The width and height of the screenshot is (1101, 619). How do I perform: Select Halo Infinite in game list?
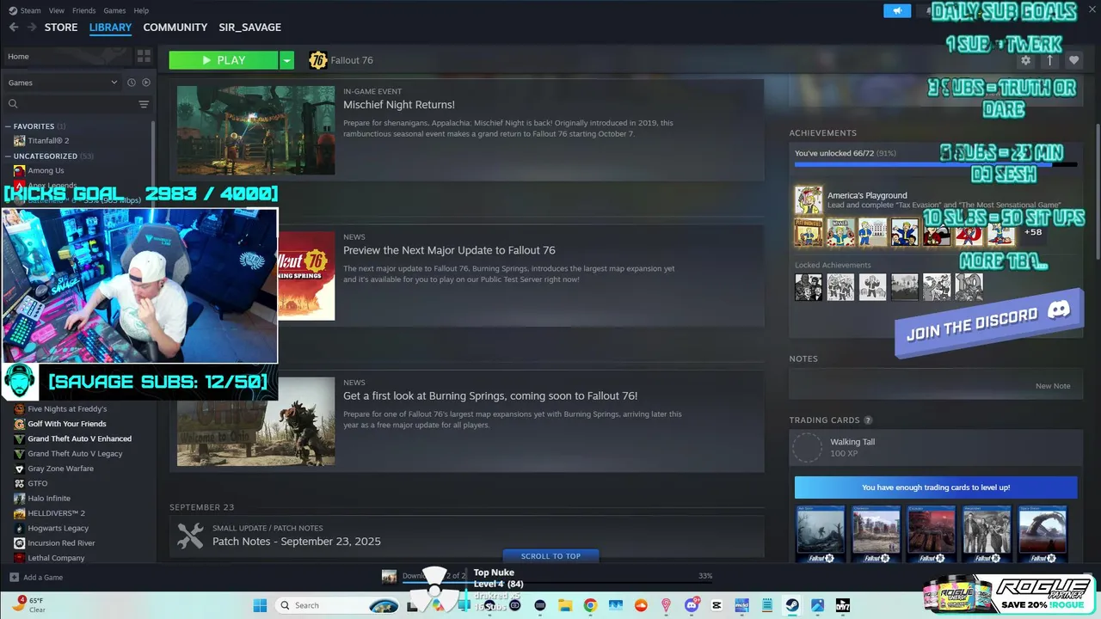tap(49, 499)
